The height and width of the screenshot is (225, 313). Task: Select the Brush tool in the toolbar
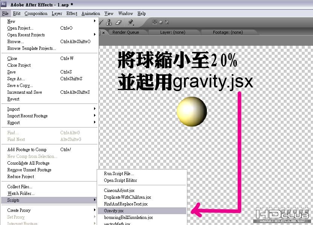tap(101, 22)
